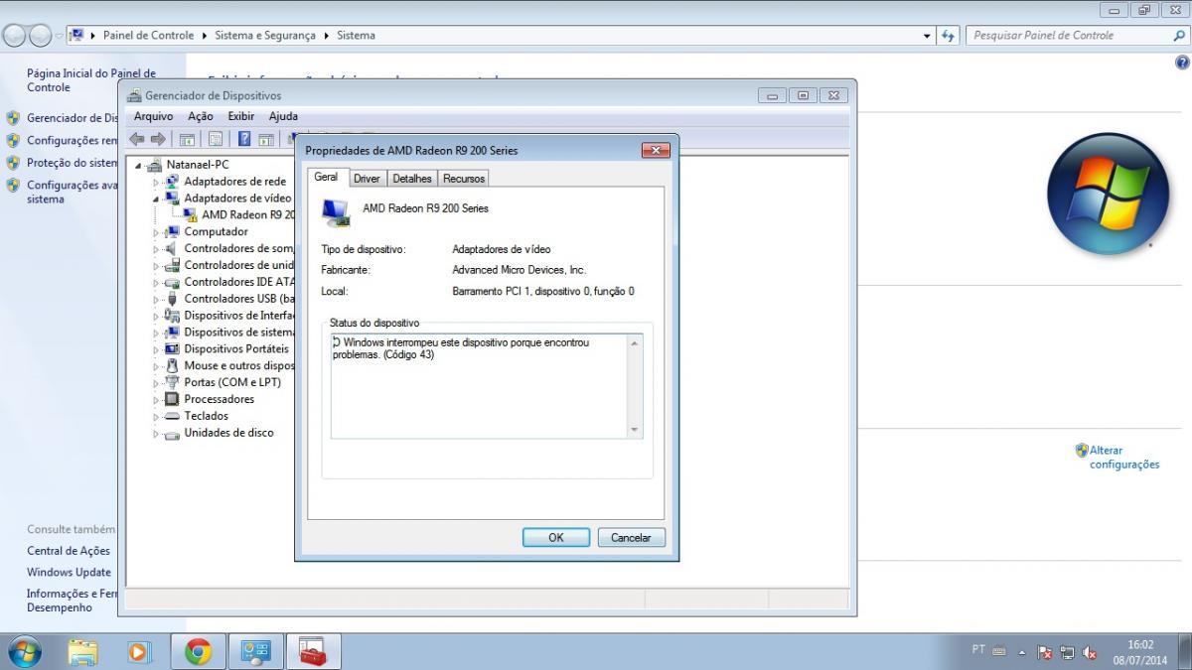This screenshot has height=670, width=1192.
Task: Open Windows Media Player taskbar icon
Action: click(140, 651)
